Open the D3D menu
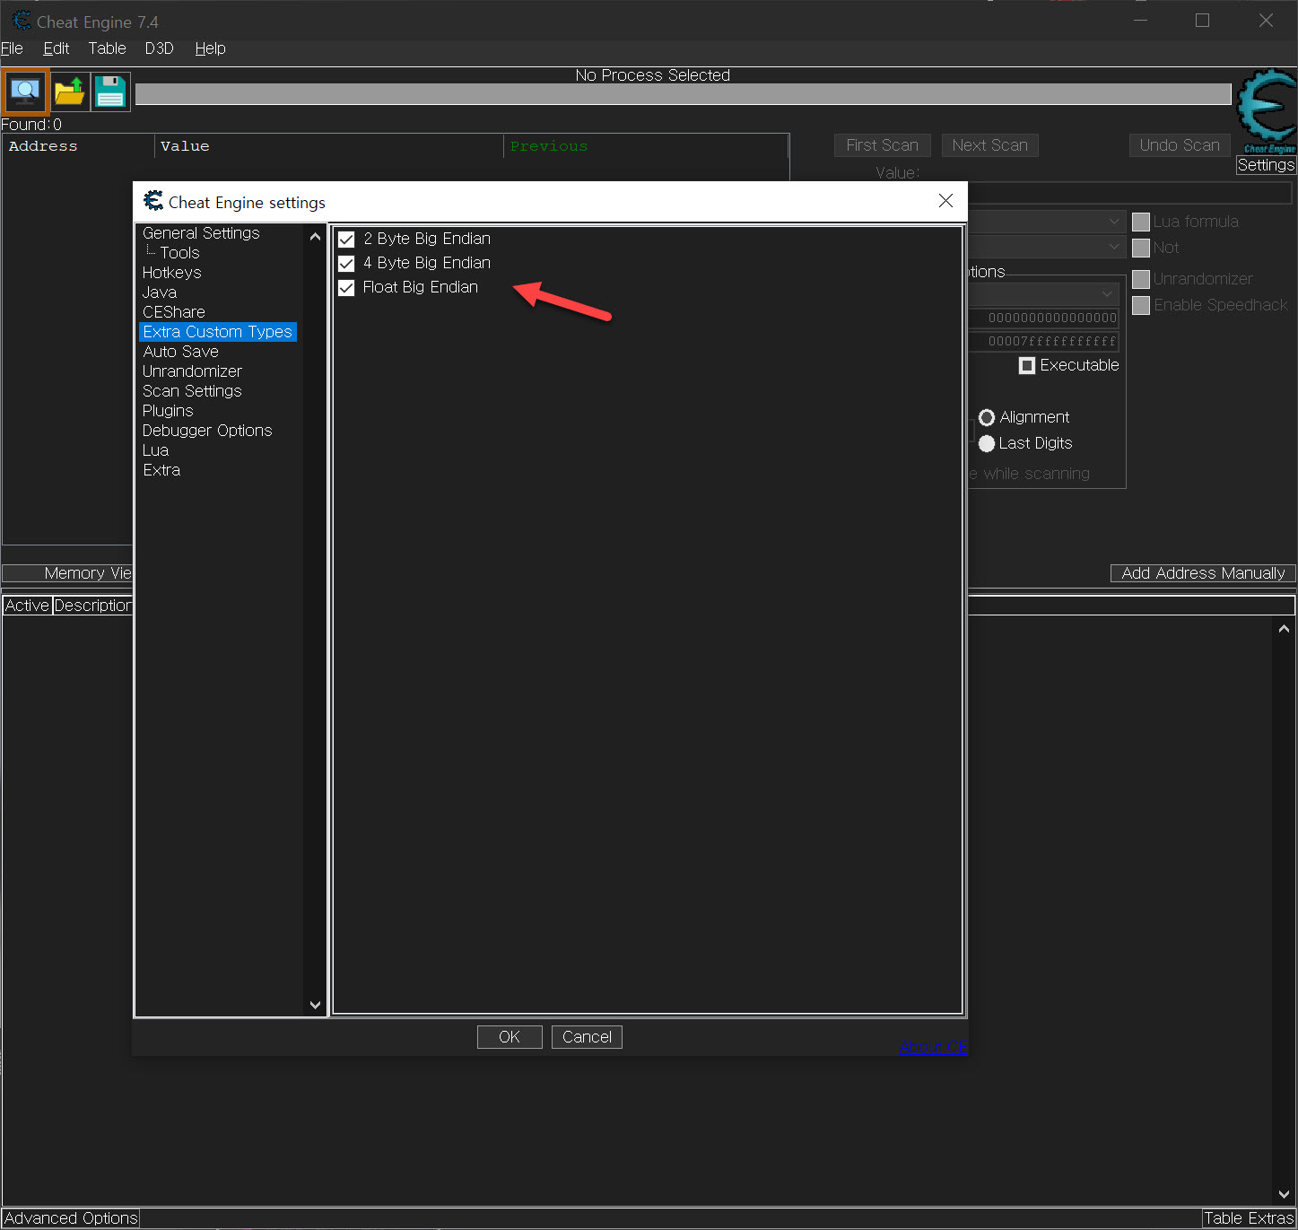1298x1230 pixels. click(159, 48)
